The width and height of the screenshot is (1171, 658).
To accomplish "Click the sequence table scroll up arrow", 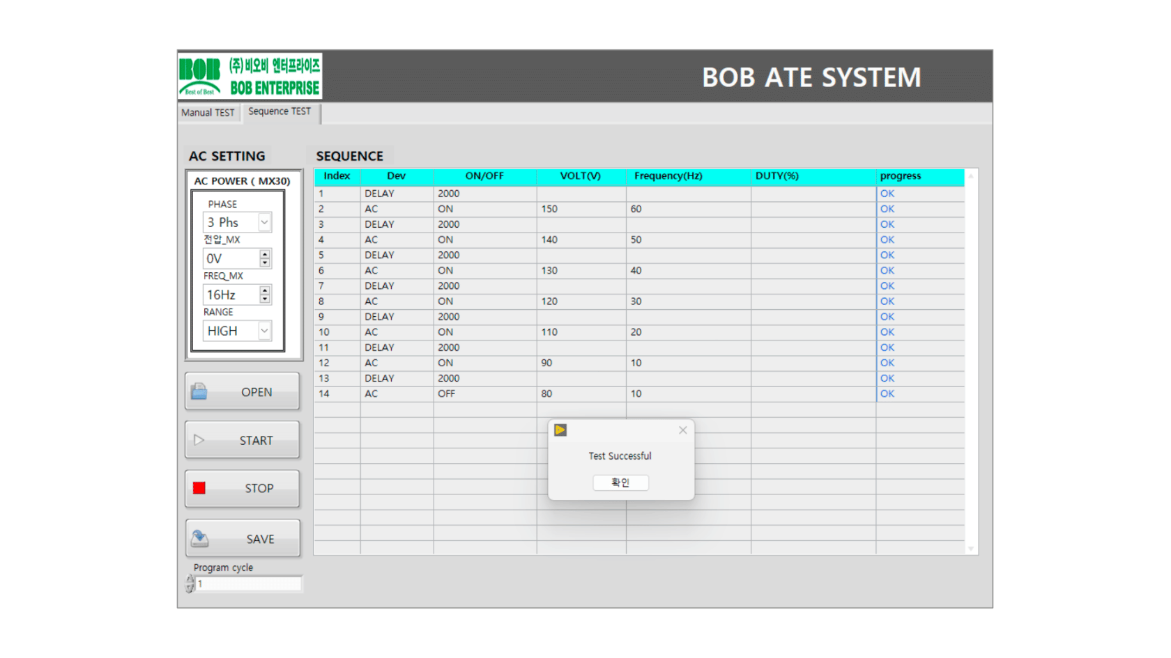I will tap(971, 176).
